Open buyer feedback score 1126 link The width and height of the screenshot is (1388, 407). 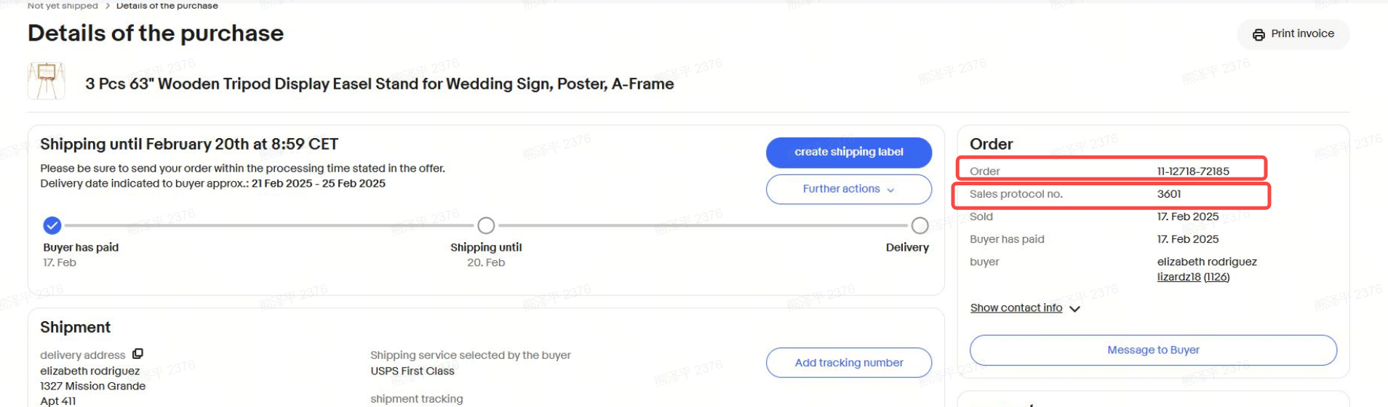click(x=1216, y=277)
